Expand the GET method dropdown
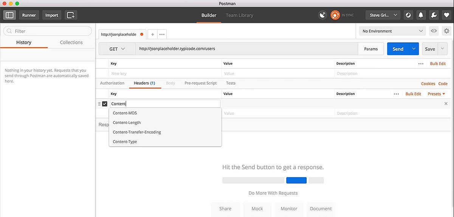This screenshot has width=454, height=217. [x=117, y=49]
